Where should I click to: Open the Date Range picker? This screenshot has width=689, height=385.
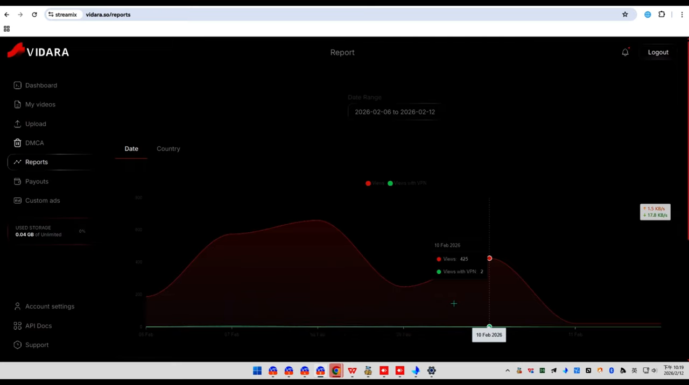point(395,112)
